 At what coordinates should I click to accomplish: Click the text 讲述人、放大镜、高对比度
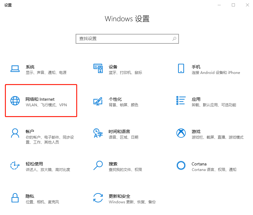48,170
